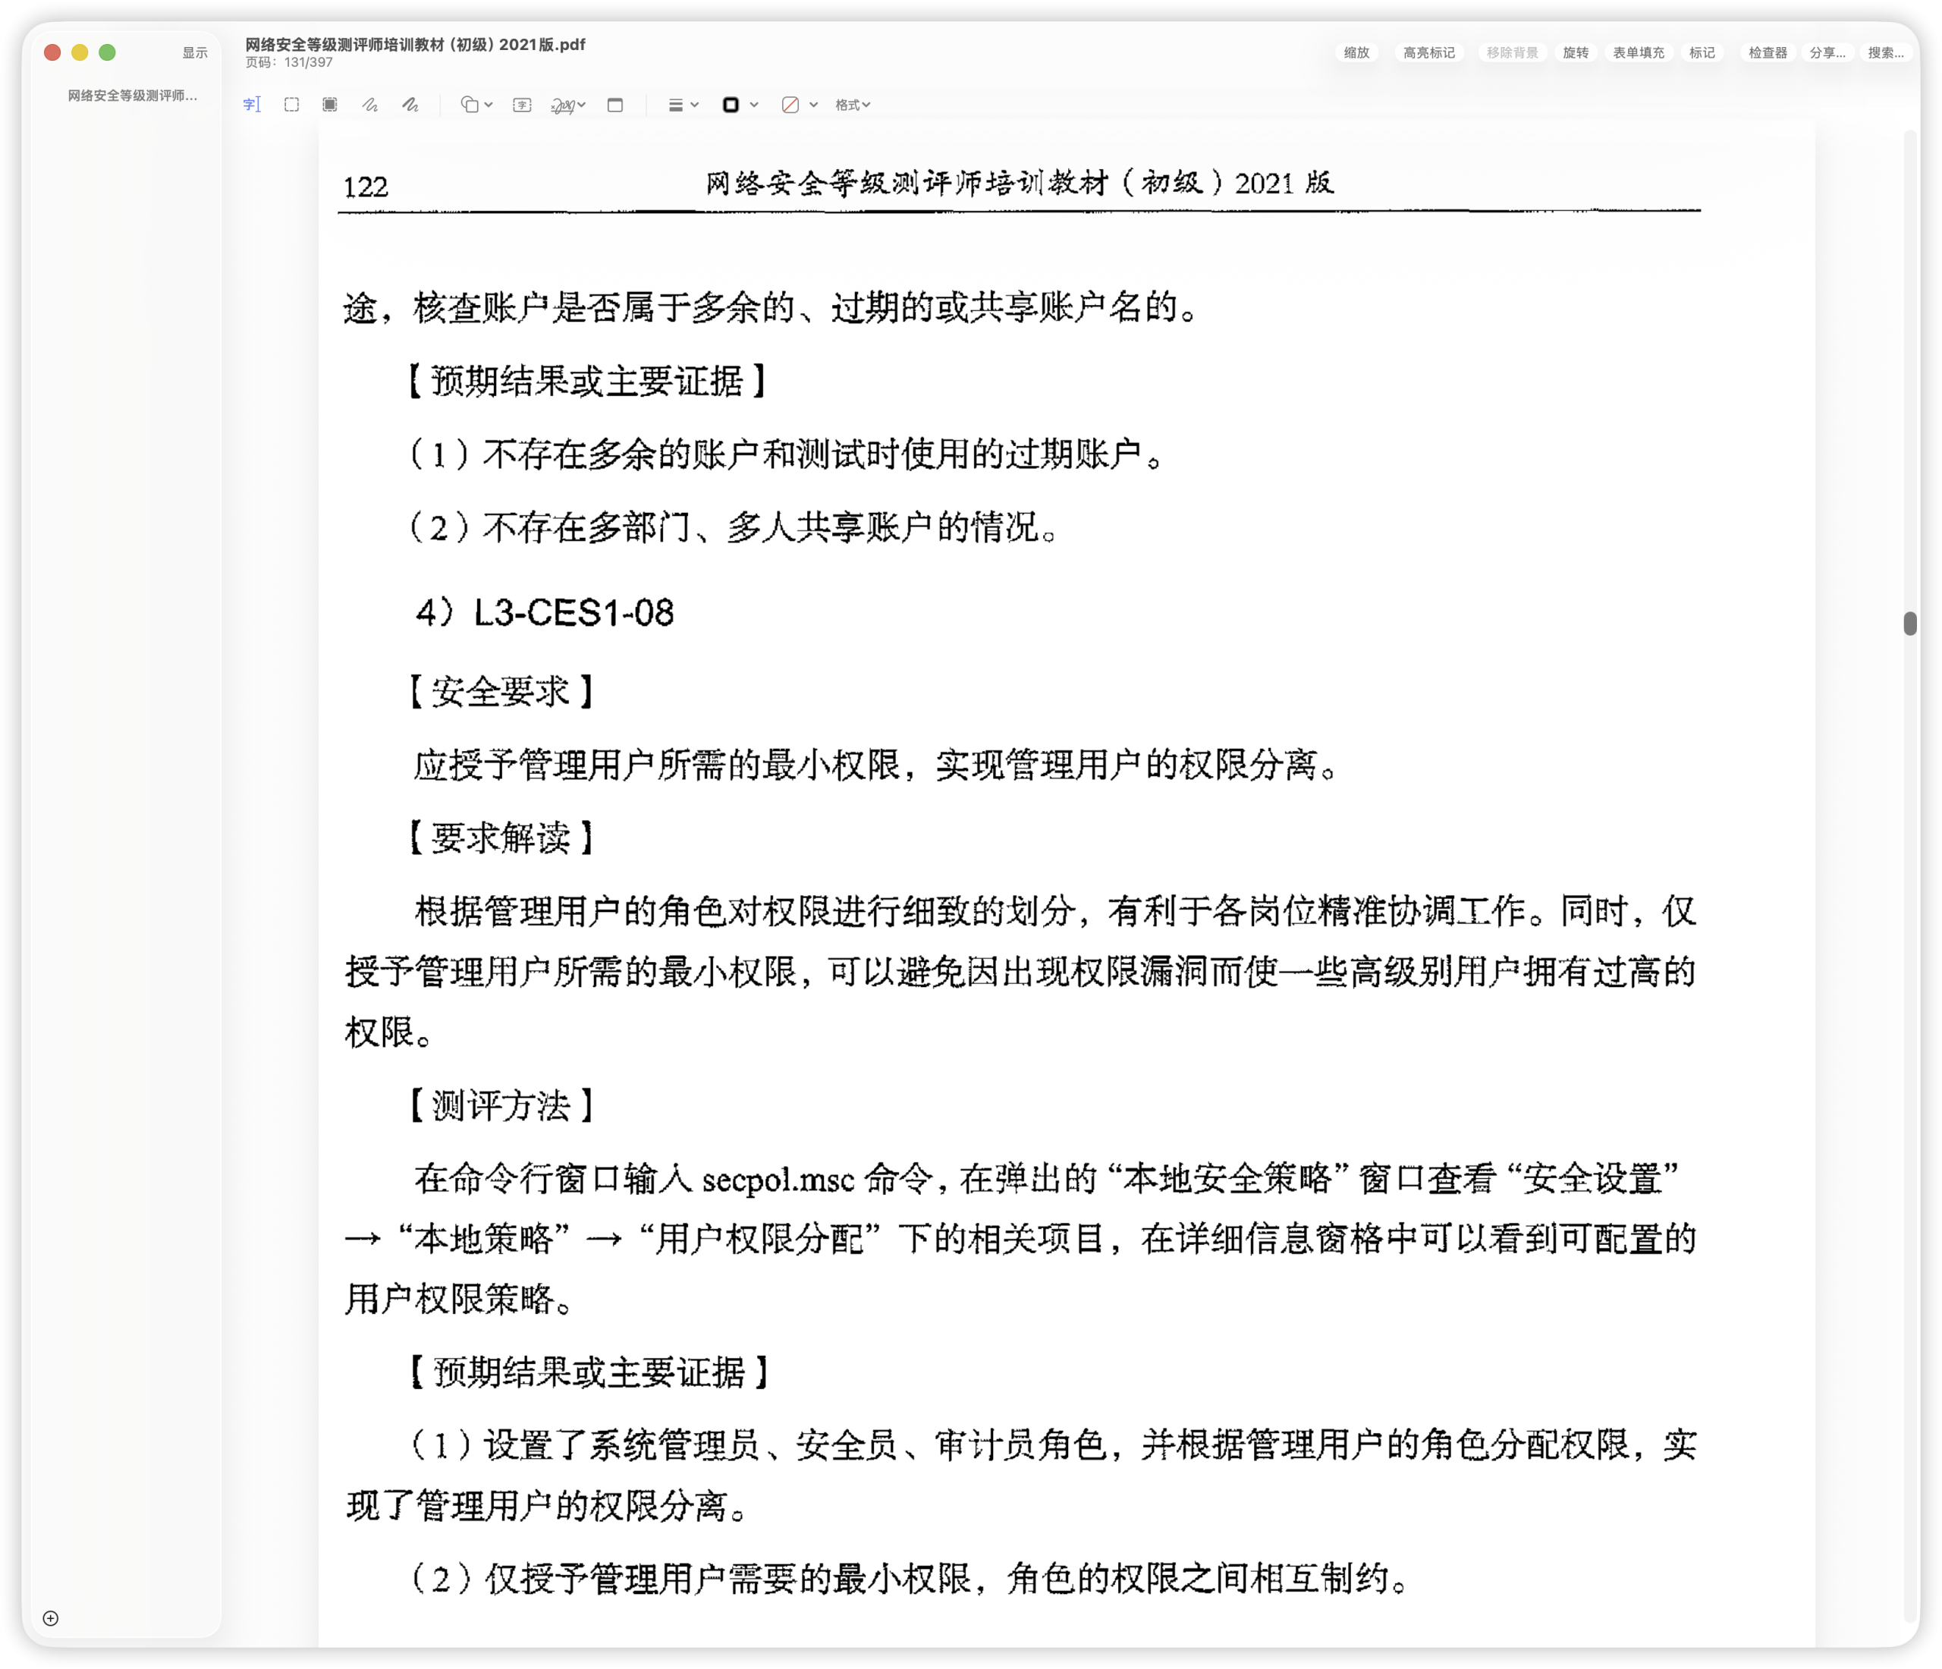Open the 显示 sidebar view menu

195,52
